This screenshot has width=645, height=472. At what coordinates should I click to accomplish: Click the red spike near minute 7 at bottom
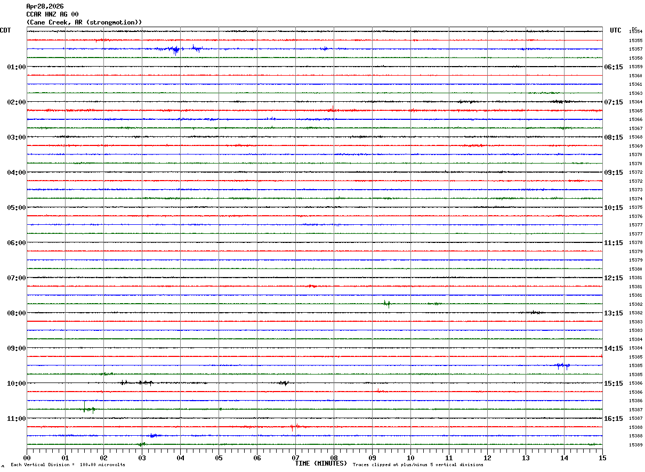tap(293, 427)
